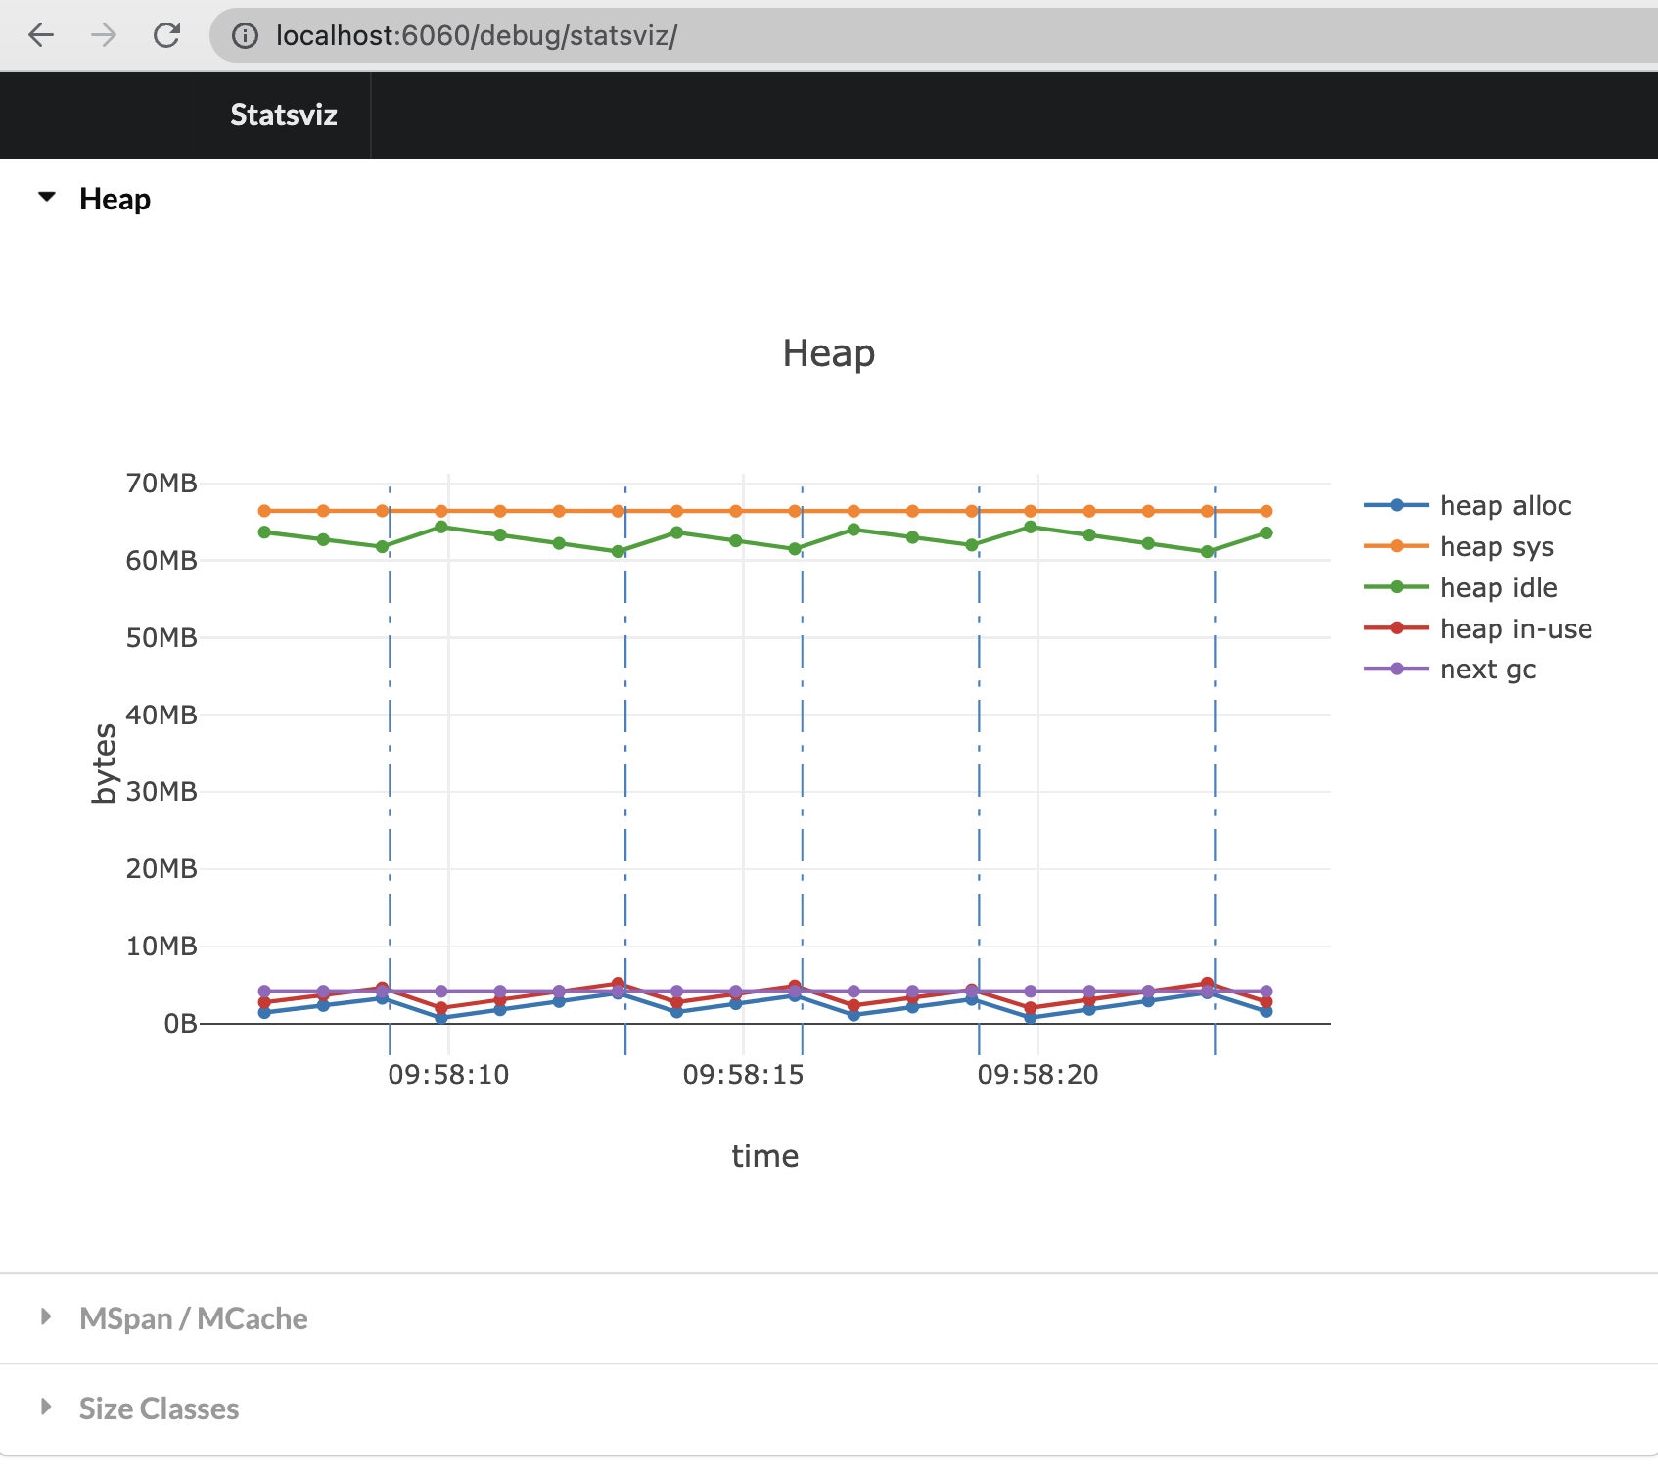Viewport: 1658px width, 1478px height.
Task: Expand the Size Classes section arrow
Action: 46,1408
